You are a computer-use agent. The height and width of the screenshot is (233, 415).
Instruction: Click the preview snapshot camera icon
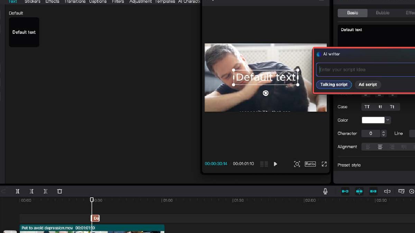click(x=297, y=164)
